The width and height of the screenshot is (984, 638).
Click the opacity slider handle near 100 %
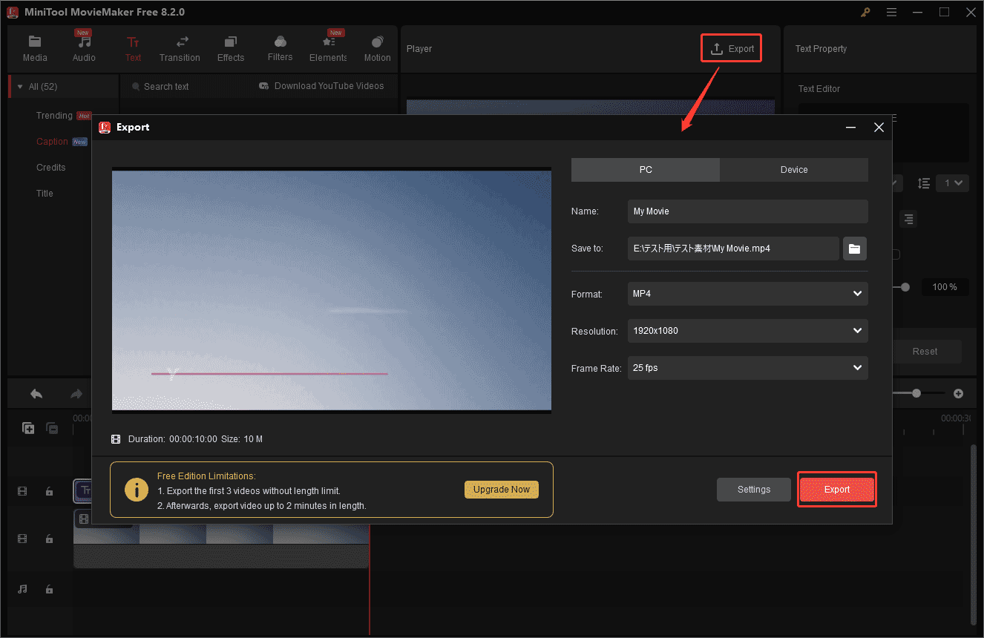pyautogui.click(x=905, y=287)
